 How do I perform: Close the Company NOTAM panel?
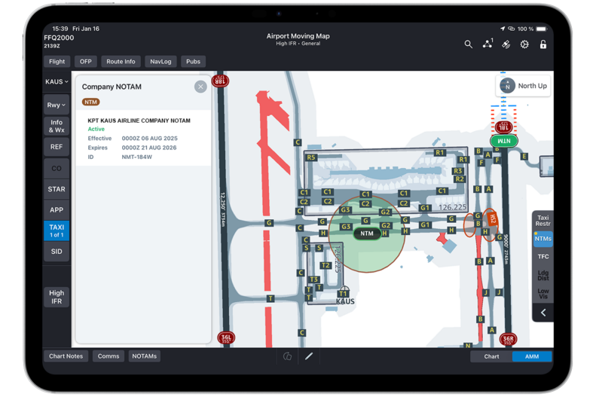point(200,87)
